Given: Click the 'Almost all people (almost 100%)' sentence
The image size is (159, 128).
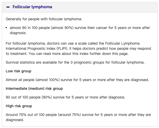Looking at the screenshot, I should (77, 80).
